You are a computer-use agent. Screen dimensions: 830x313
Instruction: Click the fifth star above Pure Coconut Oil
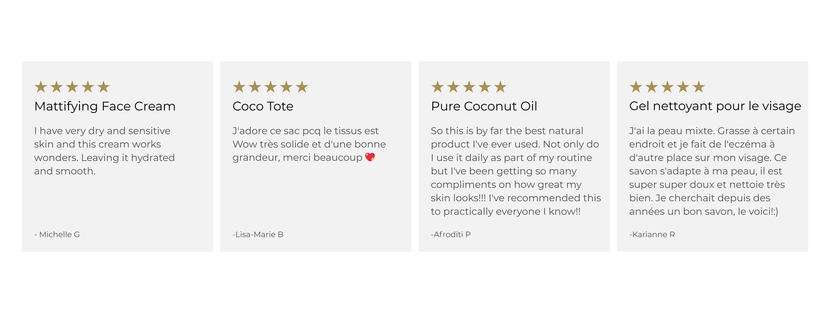pyautogui.click(x=500, y=87)
